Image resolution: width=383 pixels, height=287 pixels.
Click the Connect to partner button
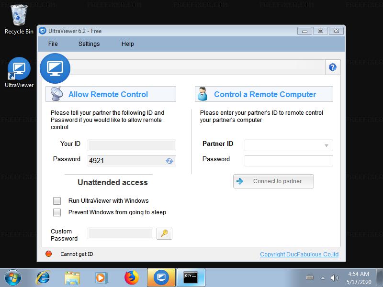coord(273,181)
